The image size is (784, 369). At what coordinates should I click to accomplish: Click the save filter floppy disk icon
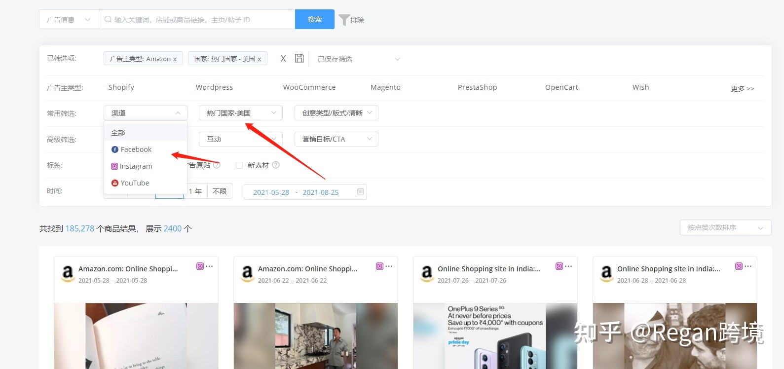pos(299,58)
